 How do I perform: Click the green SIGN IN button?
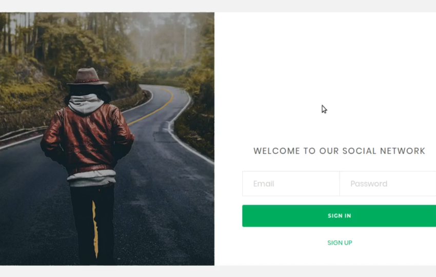coord(339,216)
